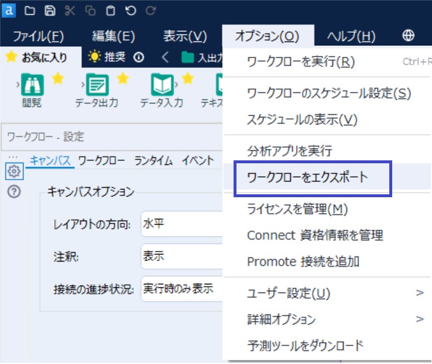This screenshot has height=364, width=432.
Task: Select the 閲覧 binoculars tool
Action: click(x=32, y=84)
